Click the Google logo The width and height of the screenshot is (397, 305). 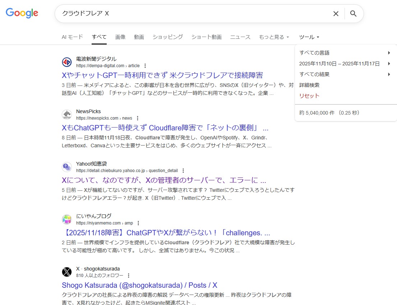22,13
